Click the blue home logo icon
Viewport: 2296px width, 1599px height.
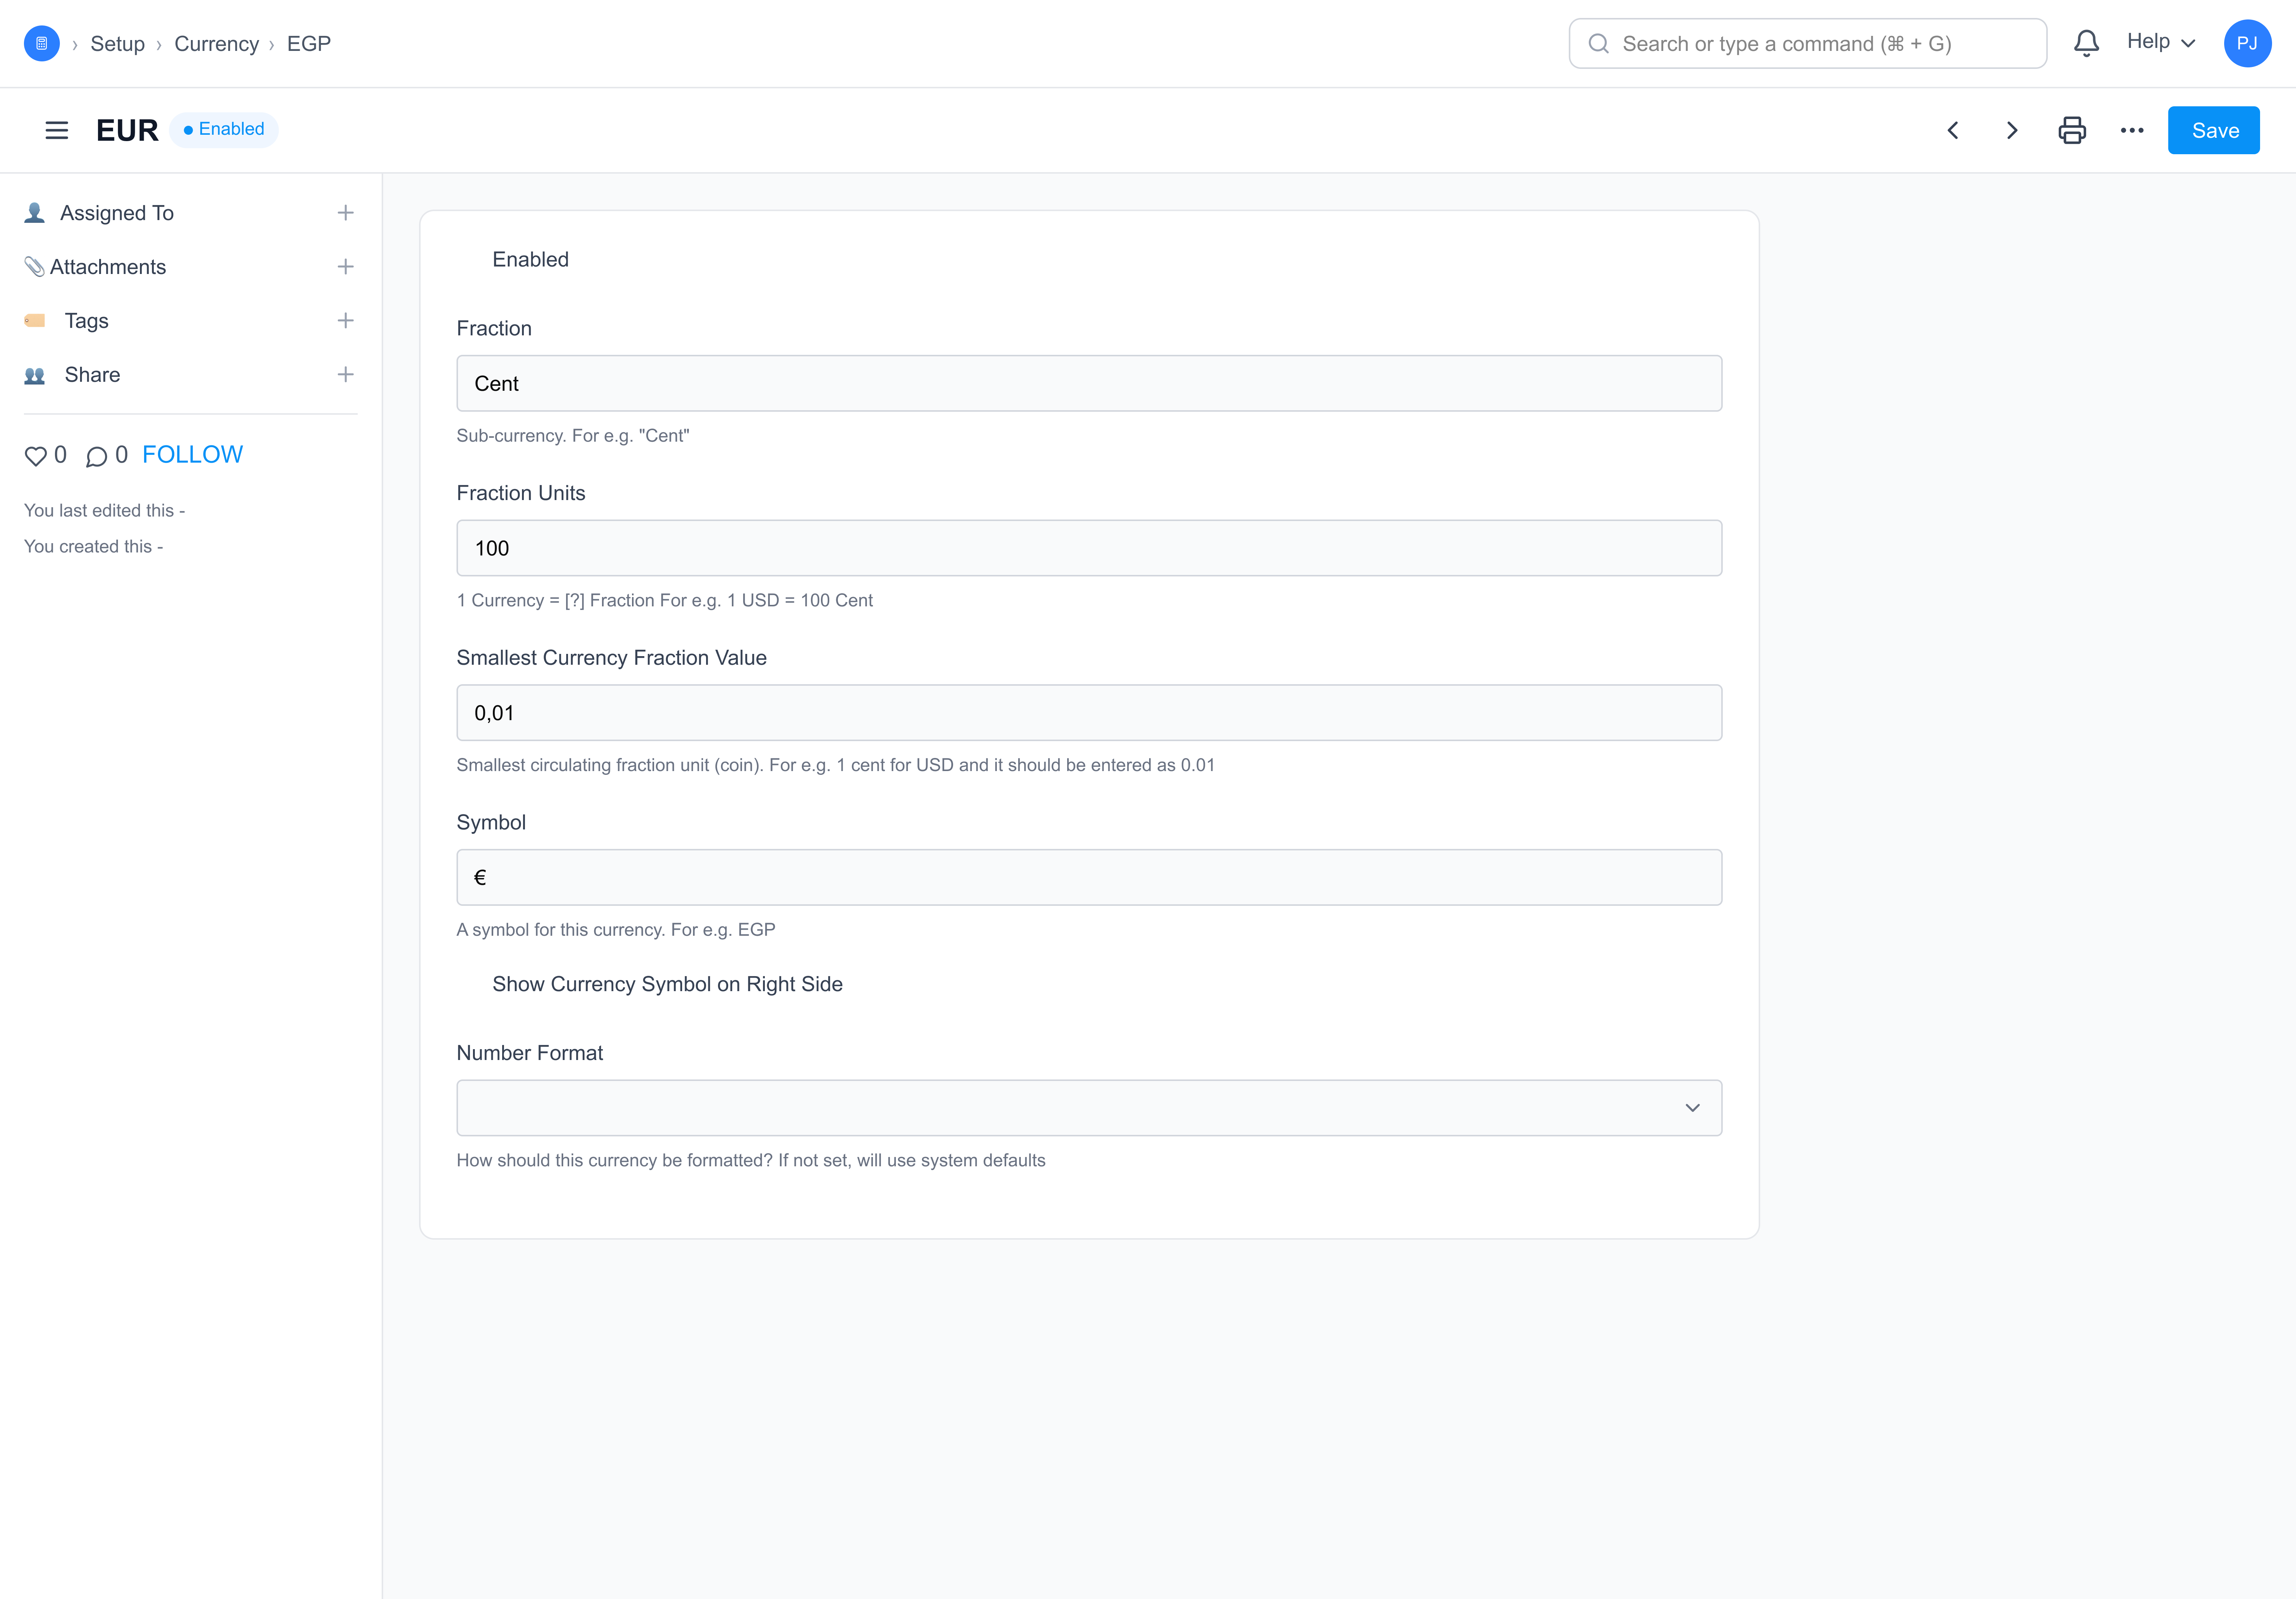point(41,43)
